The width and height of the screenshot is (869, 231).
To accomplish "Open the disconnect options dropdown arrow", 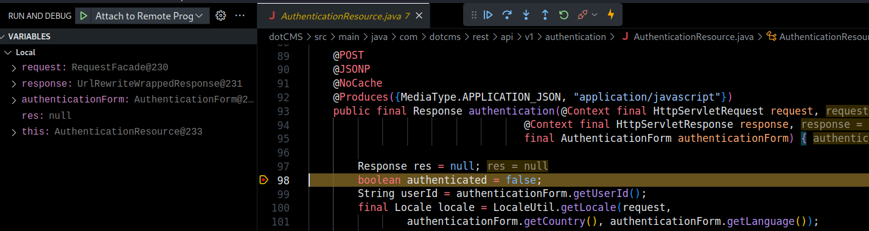I will tap(595, 15).
